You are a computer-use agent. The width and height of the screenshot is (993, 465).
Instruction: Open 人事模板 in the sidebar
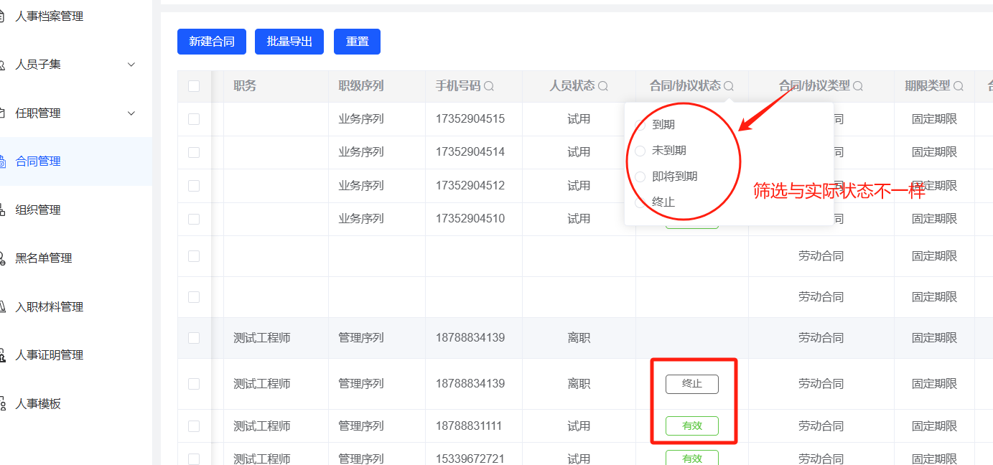(x=38, y=404)
